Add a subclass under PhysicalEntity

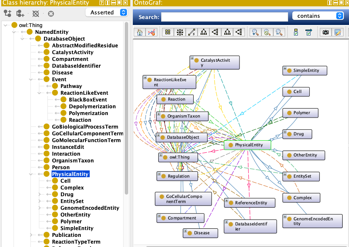click(7, 14)
